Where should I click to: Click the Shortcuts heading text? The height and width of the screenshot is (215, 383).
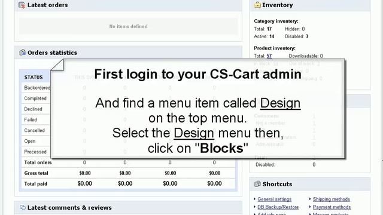(x=277, y=184)
